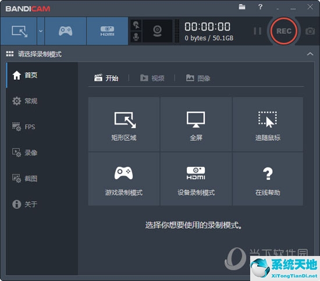This screenshot has height=281, width=320.
Task: Open the 在线帮助 online help tile
Action: (x=268, y=179)
